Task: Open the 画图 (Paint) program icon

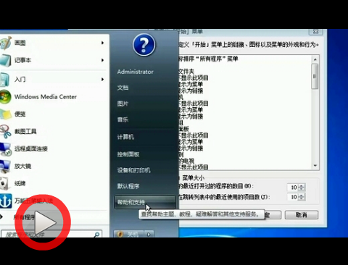Action: 5,43
